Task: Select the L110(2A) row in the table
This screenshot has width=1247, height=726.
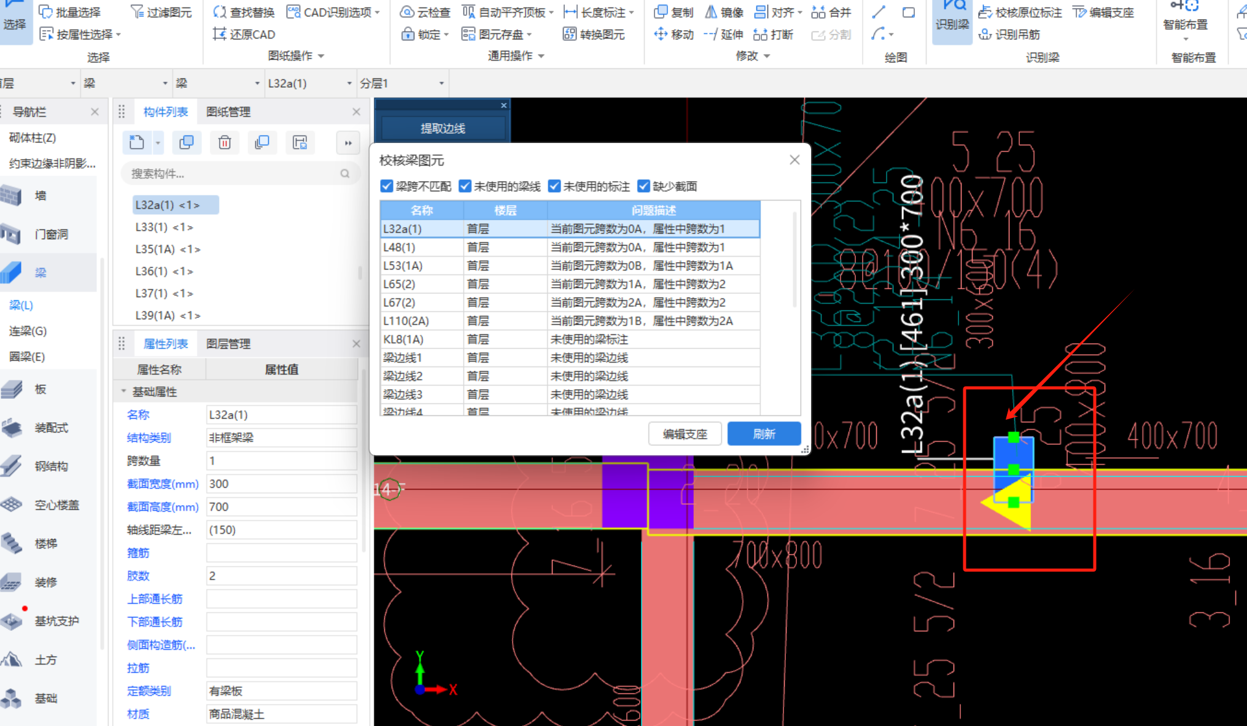Action: tap(570, 321)
